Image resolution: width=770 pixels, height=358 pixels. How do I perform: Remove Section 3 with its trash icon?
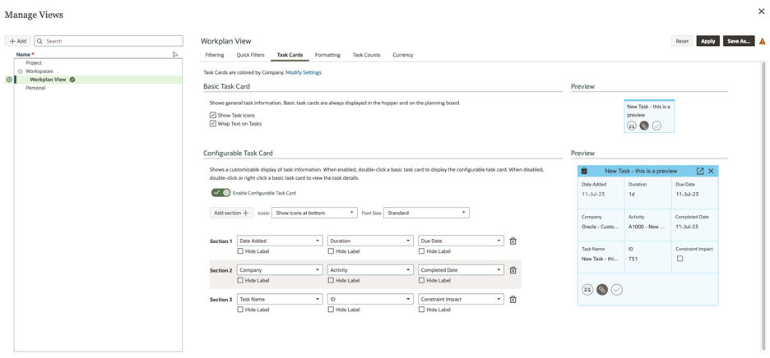pyautogui.click(x=513, y=300)
